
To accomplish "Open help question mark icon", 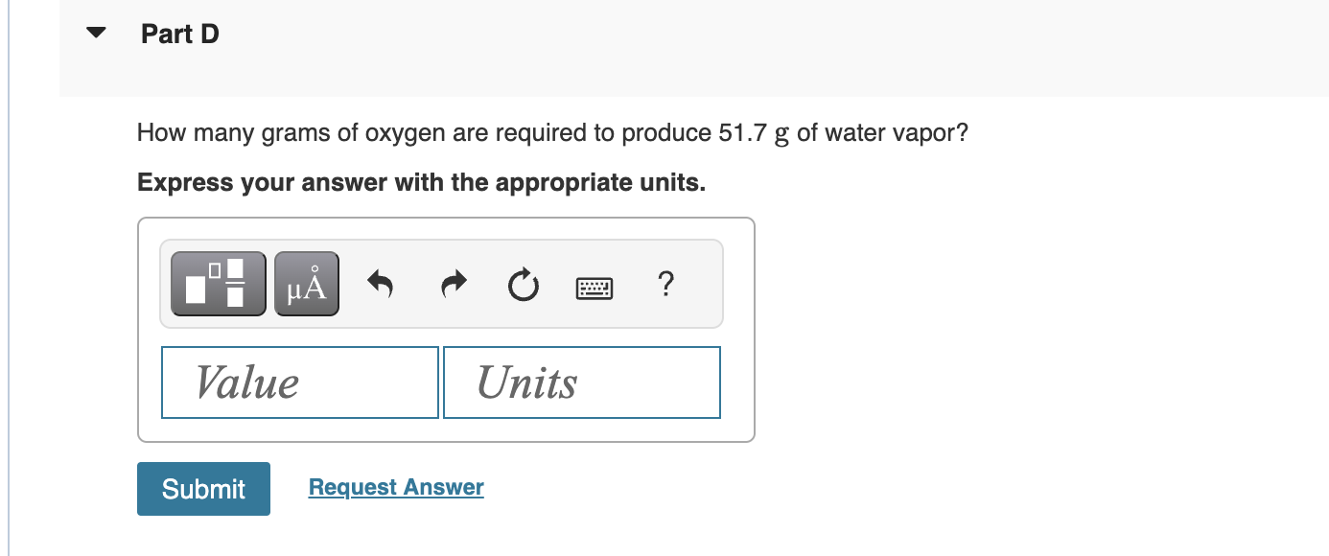I will [666, 284].
